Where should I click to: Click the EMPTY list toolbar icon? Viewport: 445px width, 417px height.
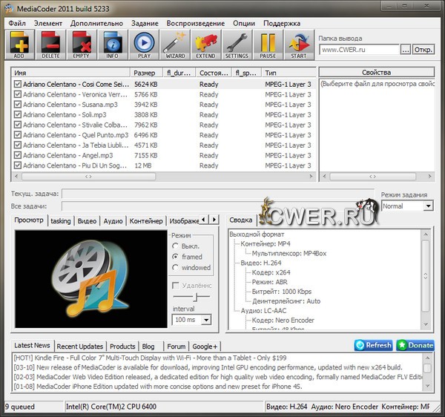pos(82,45)
